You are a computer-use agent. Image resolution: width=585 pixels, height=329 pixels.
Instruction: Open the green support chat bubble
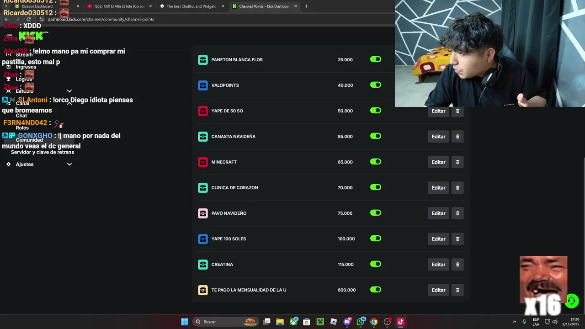click(x=572, y=301)
